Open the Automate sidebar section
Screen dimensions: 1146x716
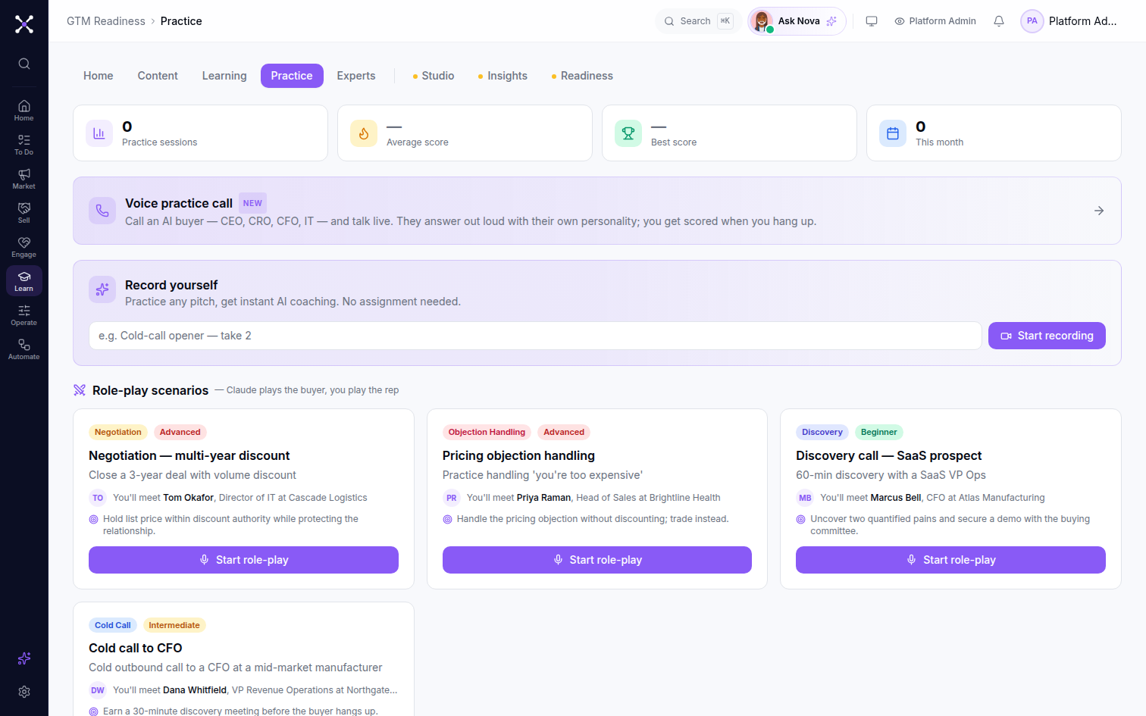pos(24,349)
